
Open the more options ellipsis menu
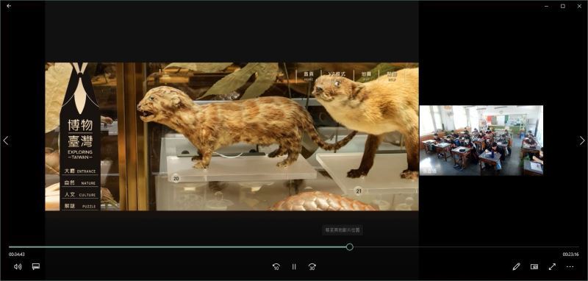tap(570, 267)
